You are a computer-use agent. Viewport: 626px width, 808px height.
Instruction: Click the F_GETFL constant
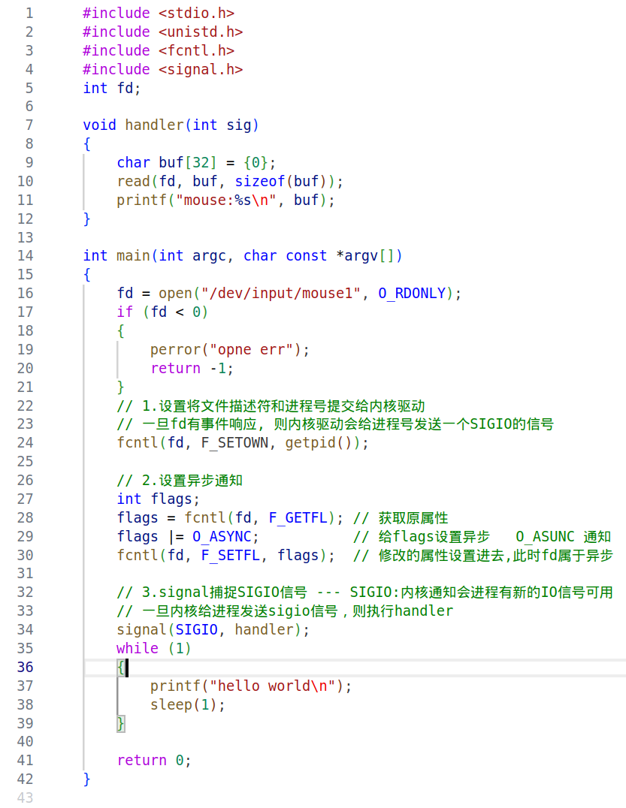pyautogui.click(x=298, y=518)
